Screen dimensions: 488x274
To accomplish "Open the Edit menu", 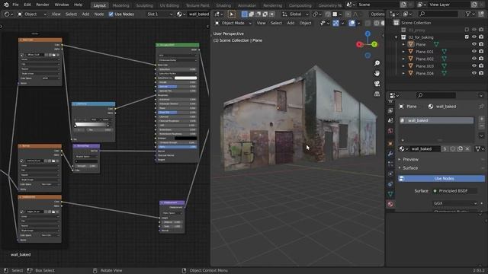I will tap(27, 5).
